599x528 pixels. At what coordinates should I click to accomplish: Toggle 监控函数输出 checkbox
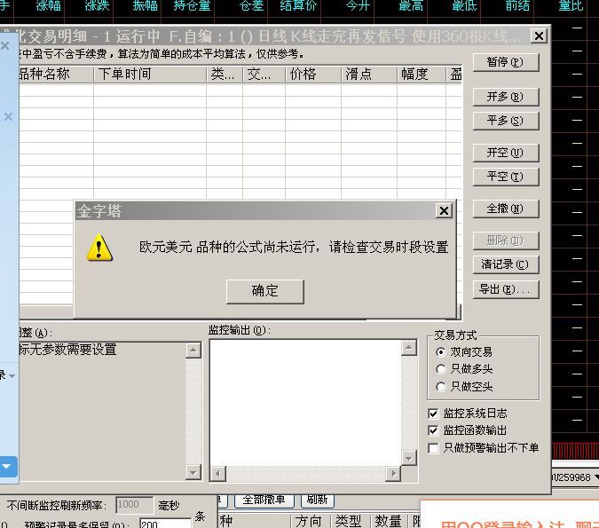[433, 430]
